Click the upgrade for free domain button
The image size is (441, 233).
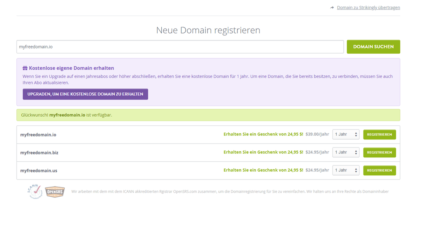pos(85,94)
